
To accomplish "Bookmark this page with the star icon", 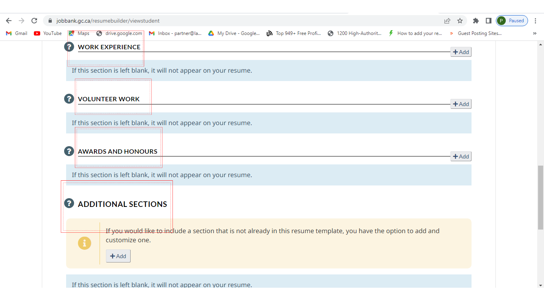I will [460, 21].
